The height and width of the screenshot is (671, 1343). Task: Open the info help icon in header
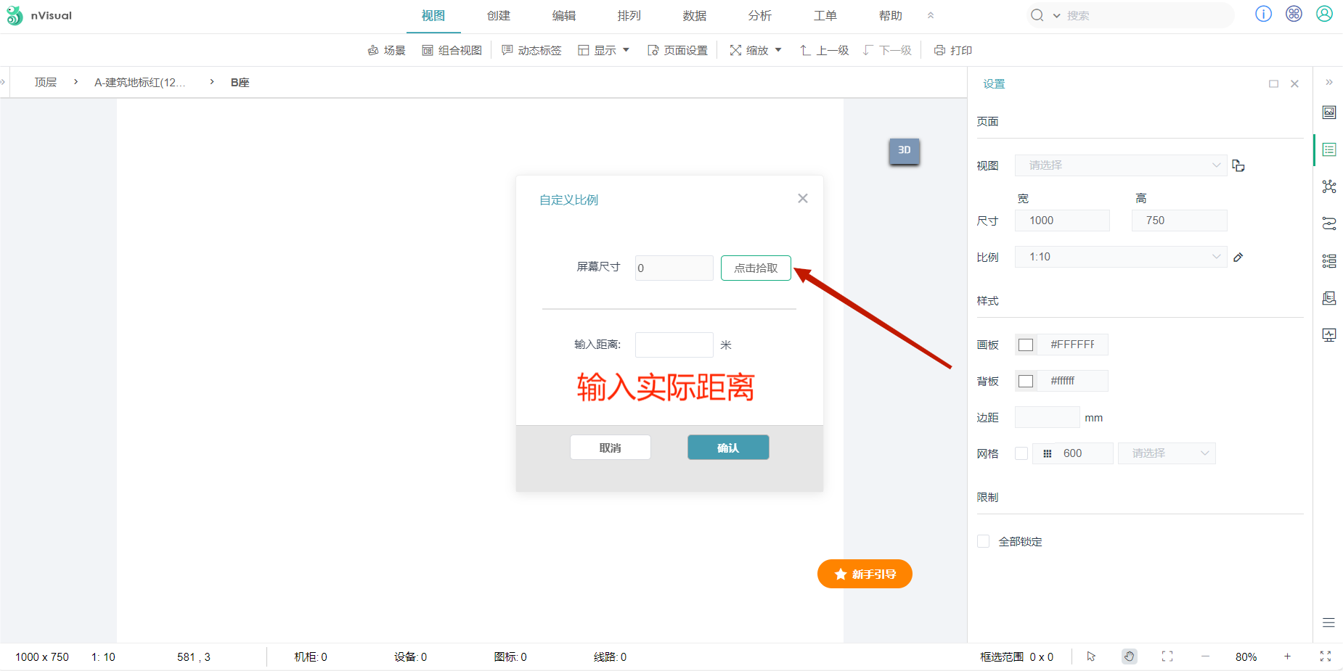[1263, 14]
